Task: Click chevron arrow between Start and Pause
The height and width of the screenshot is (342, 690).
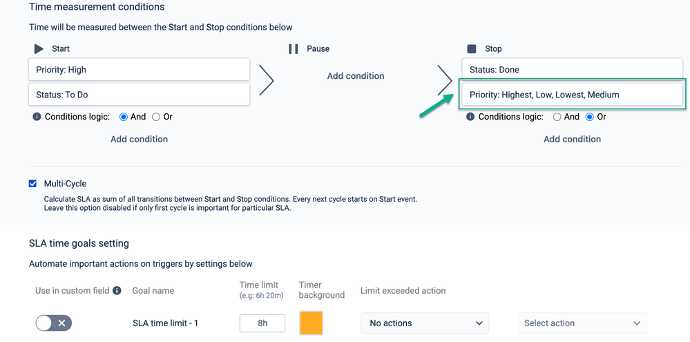Action: [x=266, y=81]
